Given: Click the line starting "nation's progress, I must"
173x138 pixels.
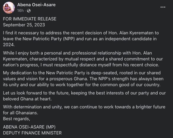Looking at the screenshot, I should click(x=81, y=65).
